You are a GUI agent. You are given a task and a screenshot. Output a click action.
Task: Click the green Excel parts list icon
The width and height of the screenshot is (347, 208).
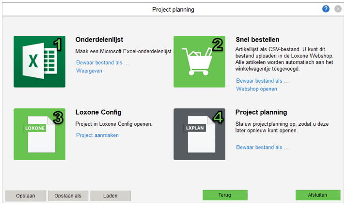click(39, 61)
